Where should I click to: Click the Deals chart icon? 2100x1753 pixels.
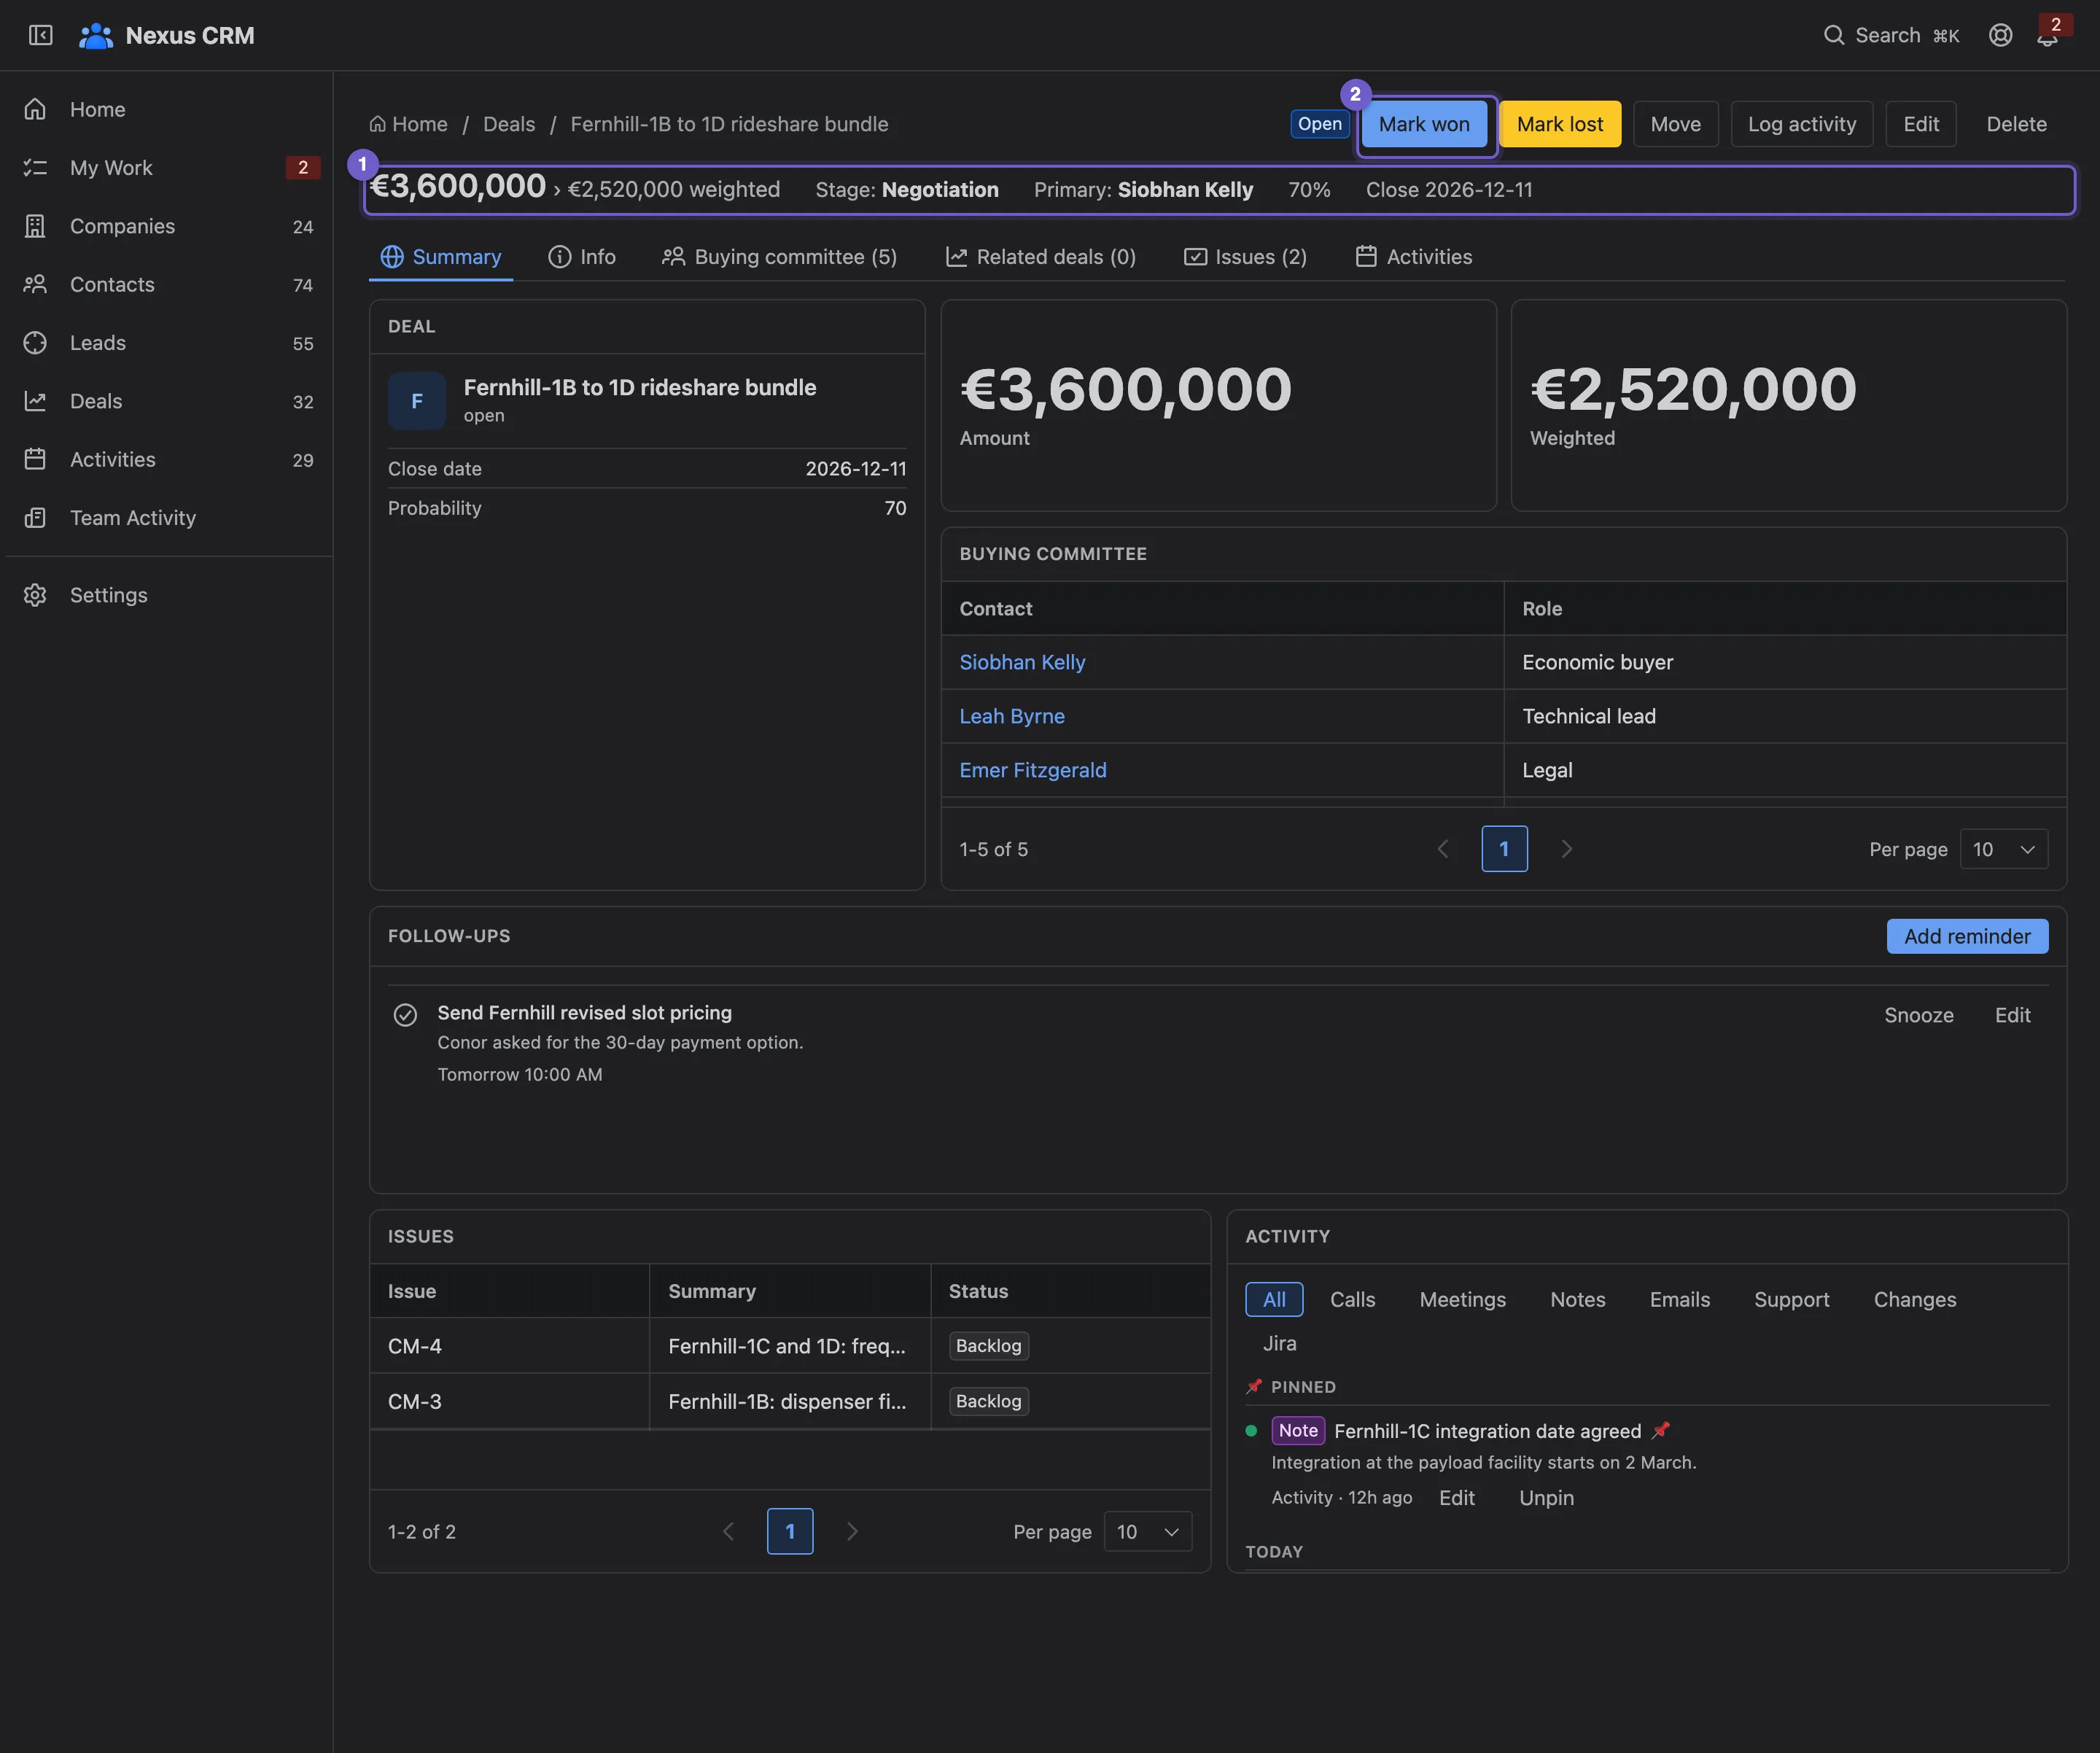[x=35, y=401]
